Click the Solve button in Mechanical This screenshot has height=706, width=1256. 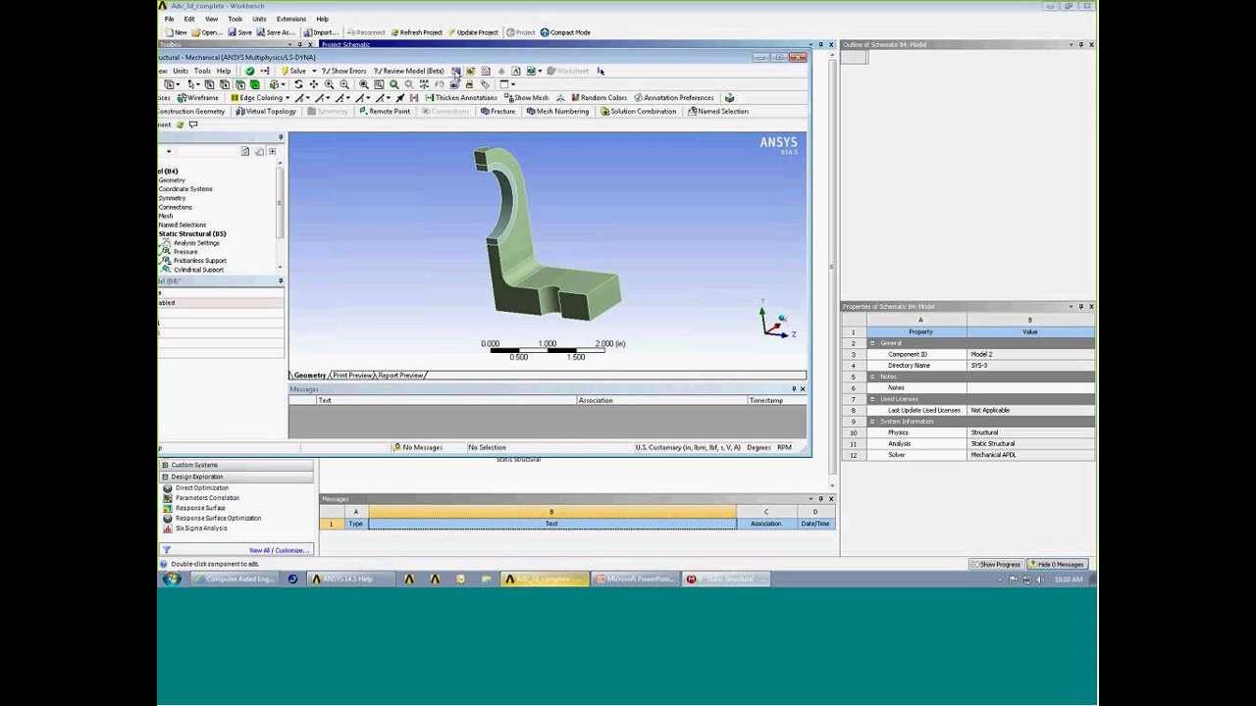coord(293,71)
